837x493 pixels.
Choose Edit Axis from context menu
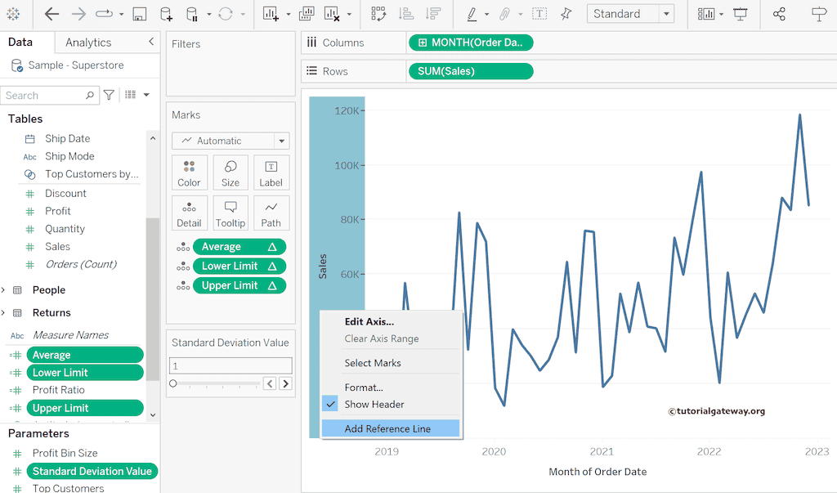pyautogui.click(x=369, y=321)
